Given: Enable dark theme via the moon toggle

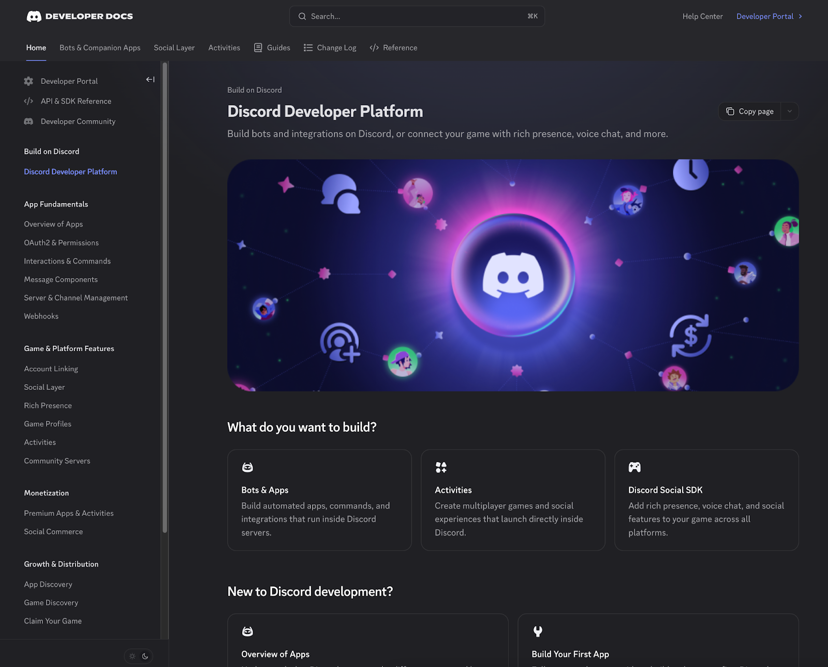Looking at the screenshot, I should pos(144,656).
